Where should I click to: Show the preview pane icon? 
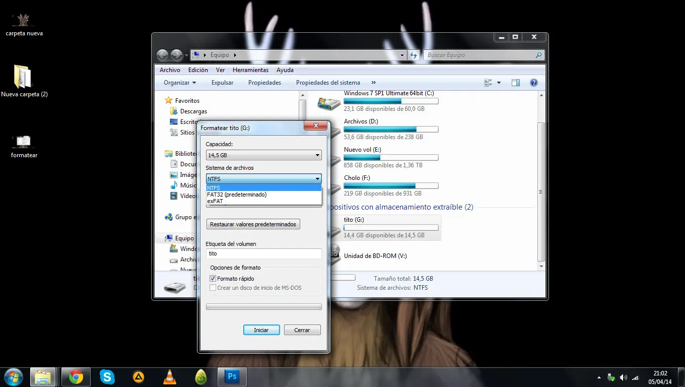(x=515, y=83)
